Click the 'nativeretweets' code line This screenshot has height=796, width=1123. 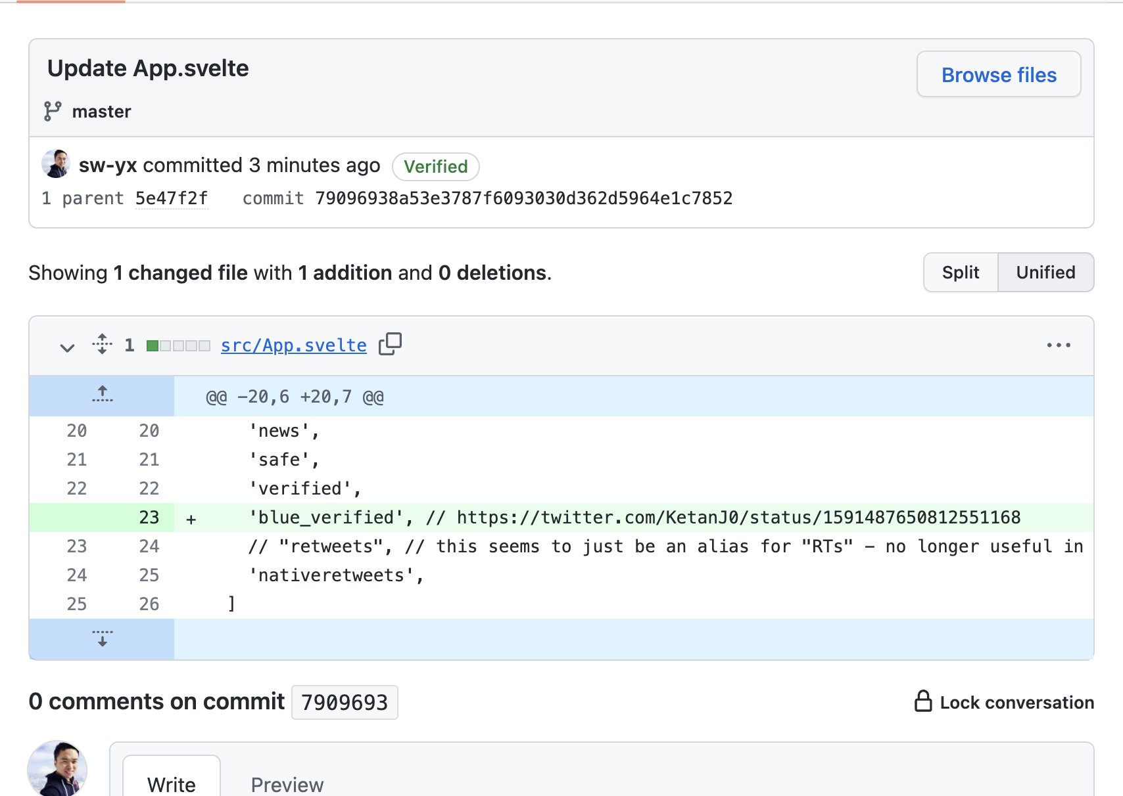point(634,575)
